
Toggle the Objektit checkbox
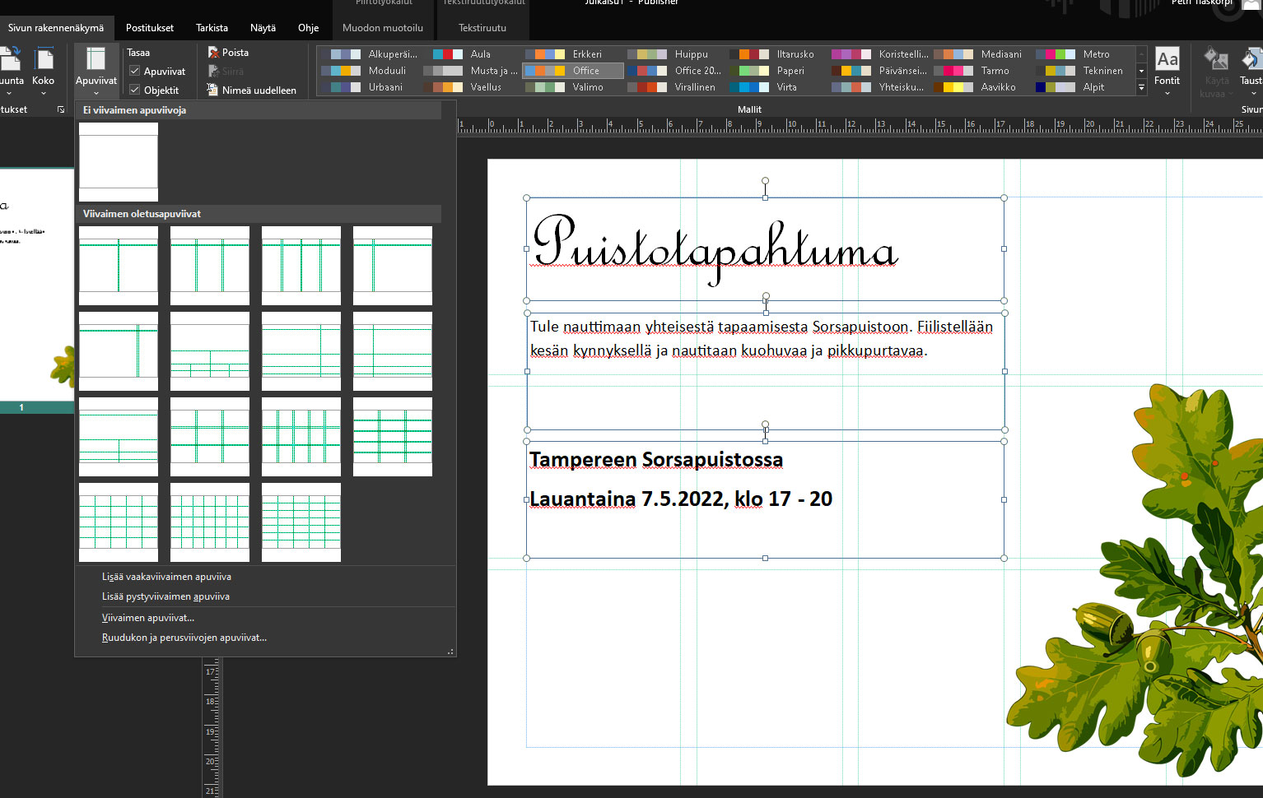click(x=154, y=90)
